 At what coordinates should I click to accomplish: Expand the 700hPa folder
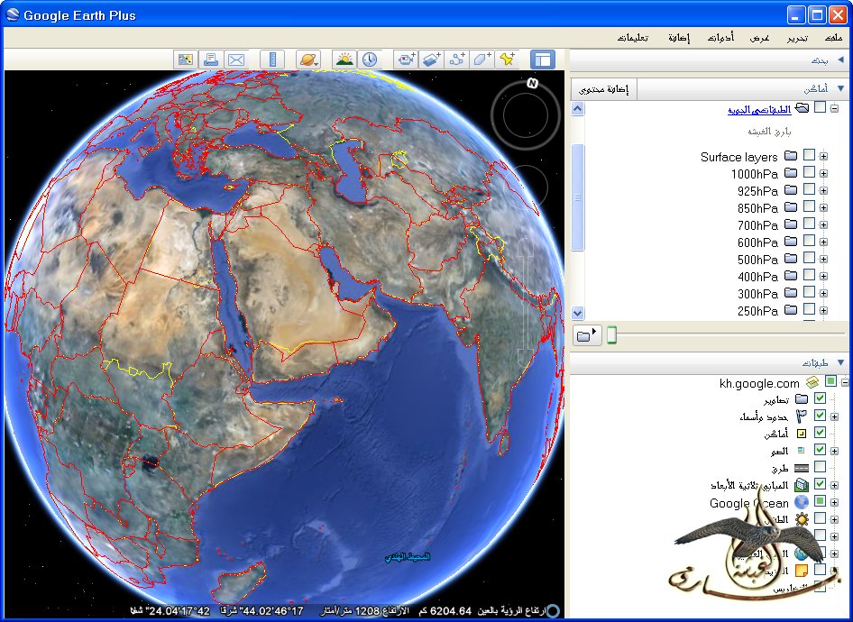click(x=823, y=225)
